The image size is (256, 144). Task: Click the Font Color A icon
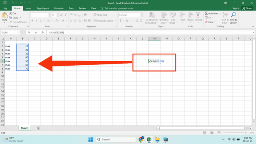(x=63, y=20)
